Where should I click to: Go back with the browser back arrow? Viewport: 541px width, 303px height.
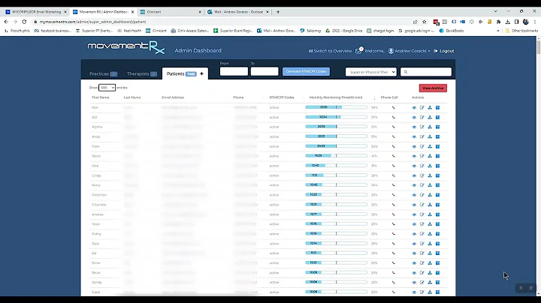pyautogui.click(x=6, y=22)
